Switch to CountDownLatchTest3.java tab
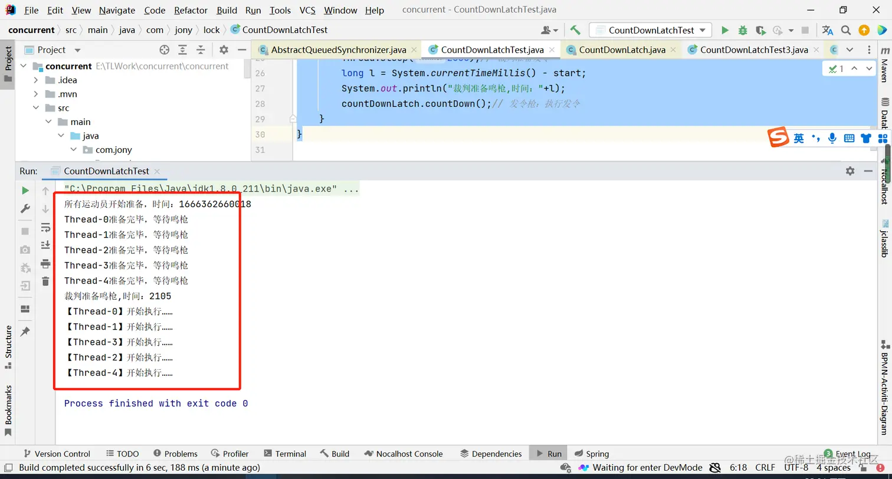This screenshot has width=892, height=479. (x=753, y=50)
